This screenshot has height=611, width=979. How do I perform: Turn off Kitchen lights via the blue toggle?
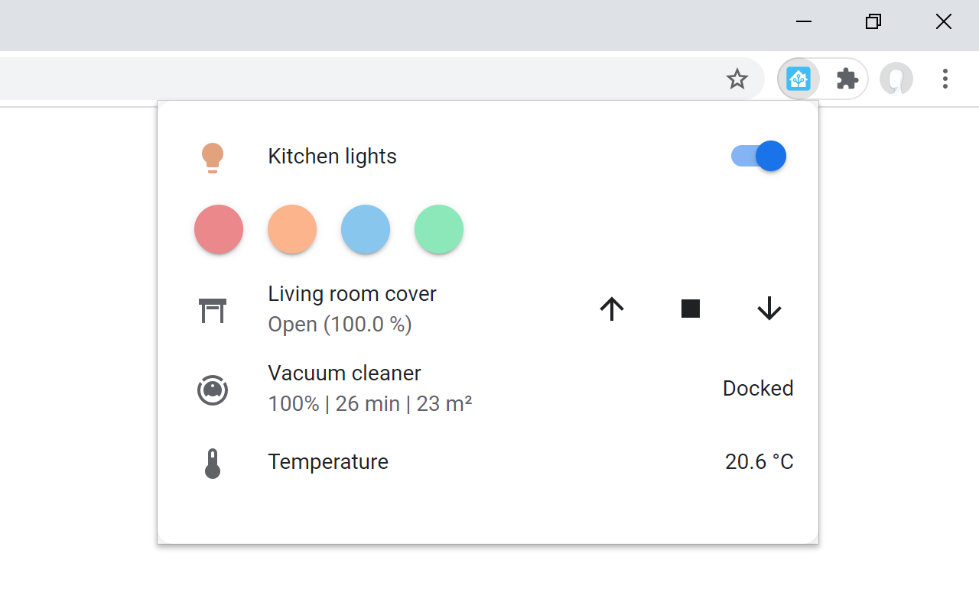coord(757,156)
